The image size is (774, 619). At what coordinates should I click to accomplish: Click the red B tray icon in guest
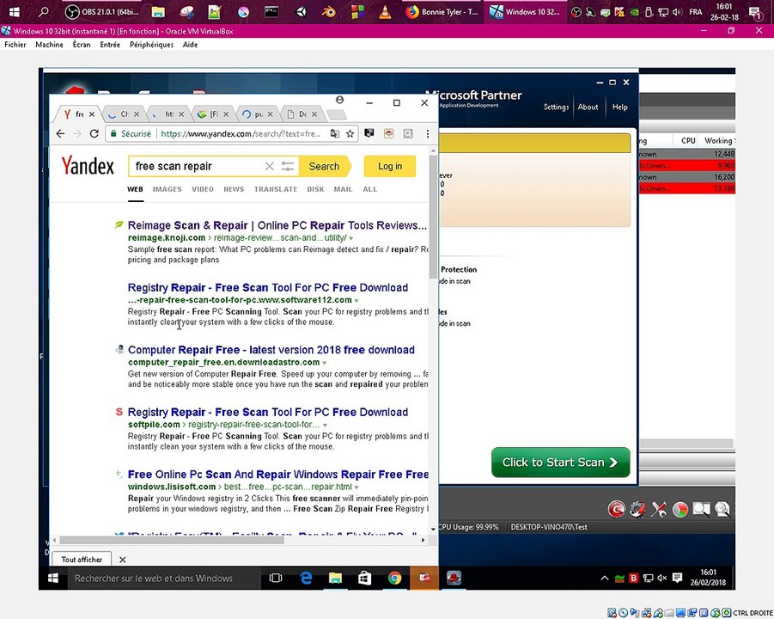click(633, 578)
